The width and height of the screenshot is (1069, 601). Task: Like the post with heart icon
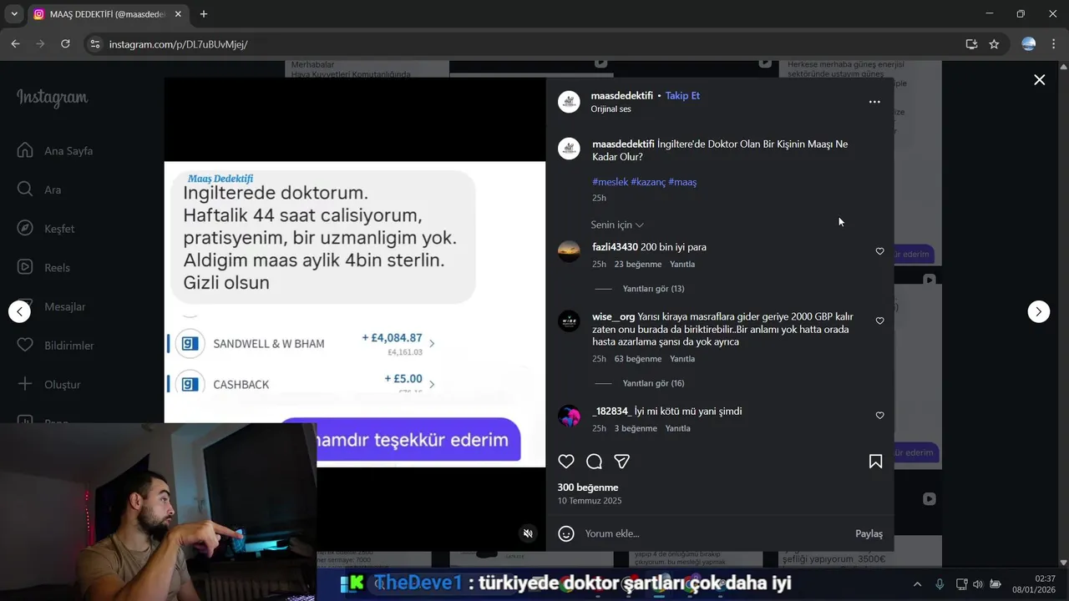(566, 462)
